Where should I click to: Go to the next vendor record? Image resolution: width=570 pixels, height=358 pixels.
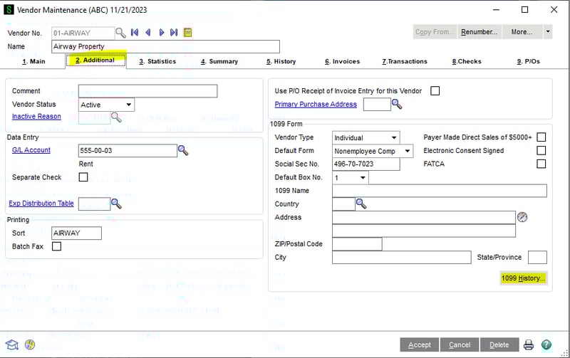click(162, 33)
